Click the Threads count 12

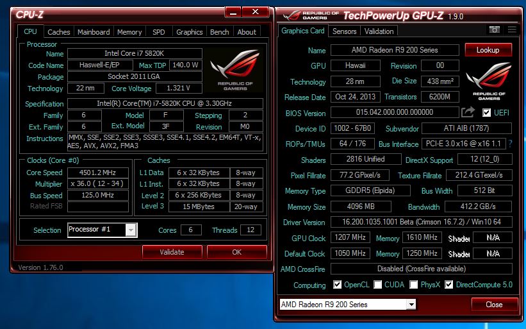251,230
